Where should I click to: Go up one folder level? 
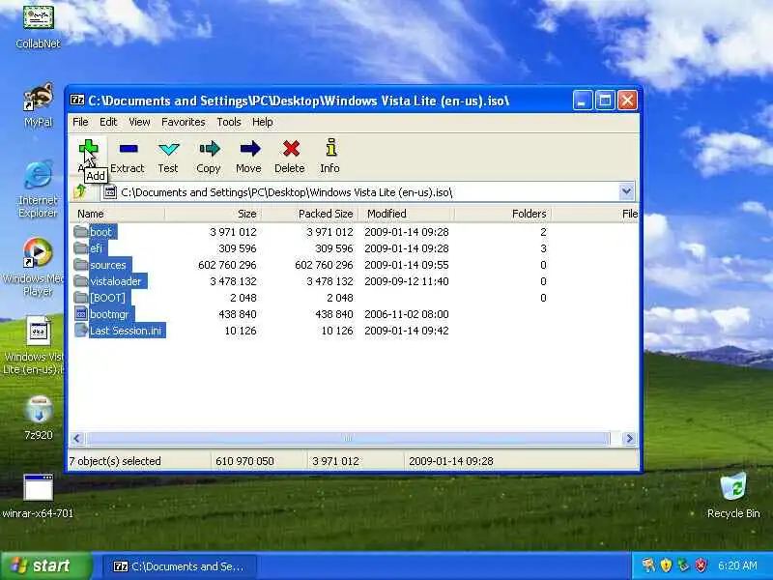pyautogui.click(x=80, y=191)
